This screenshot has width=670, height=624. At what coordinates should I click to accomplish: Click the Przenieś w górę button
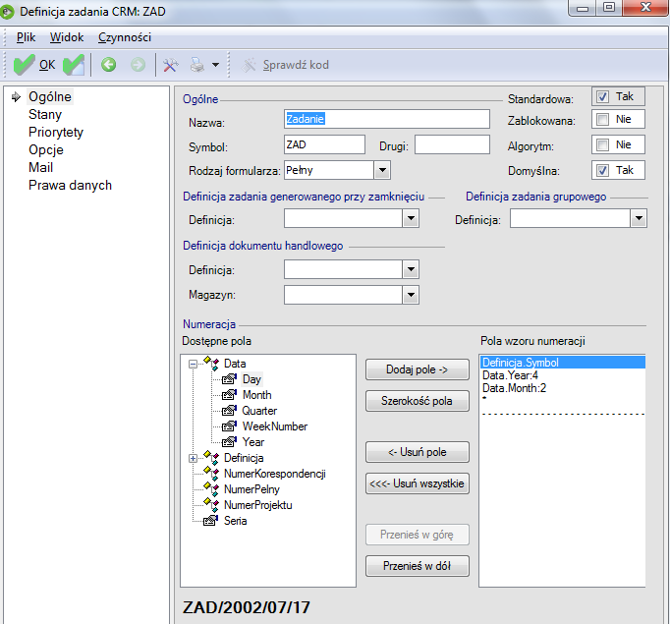[x=418, y=535]
